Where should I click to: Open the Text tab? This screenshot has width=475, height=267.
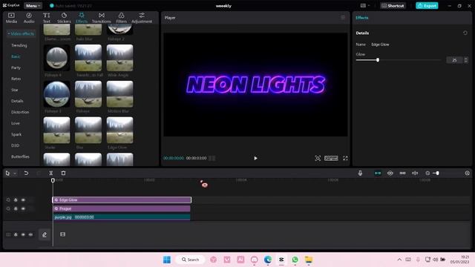tap(46, 18)
